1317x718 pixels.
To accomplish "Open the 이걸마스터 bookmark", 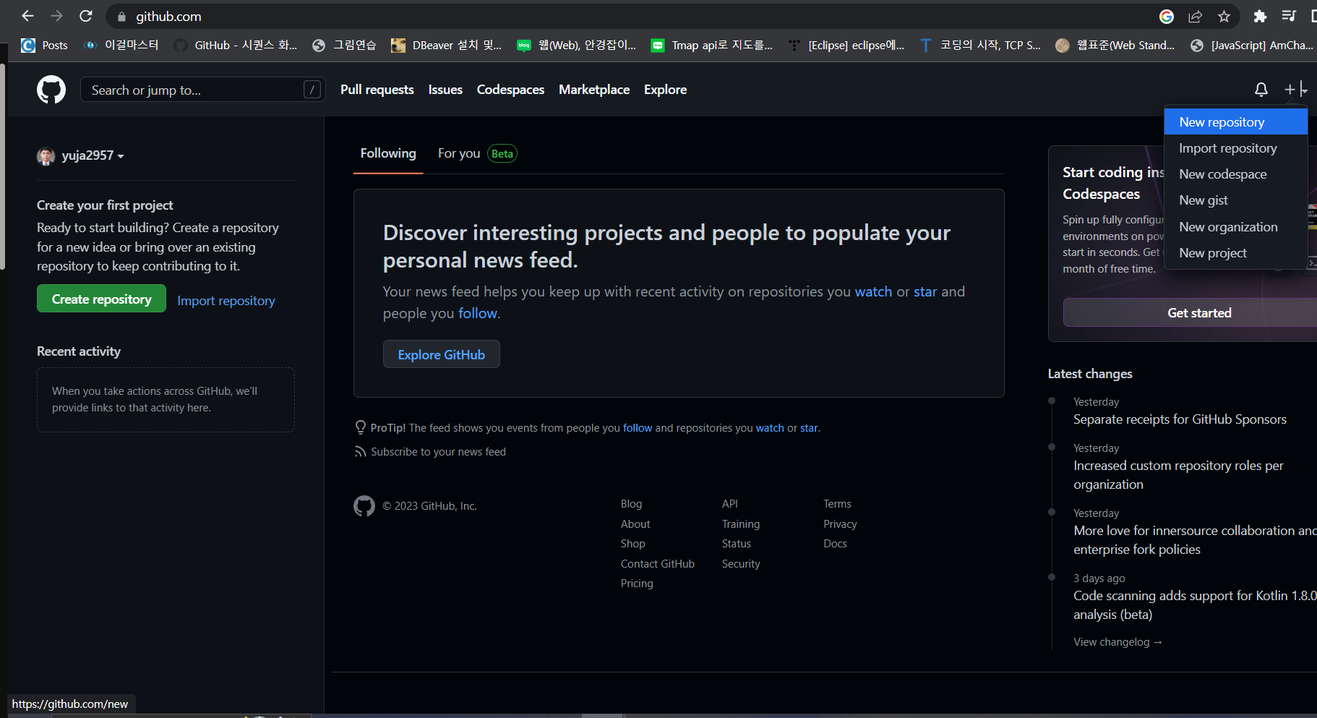I will [121, 46].
